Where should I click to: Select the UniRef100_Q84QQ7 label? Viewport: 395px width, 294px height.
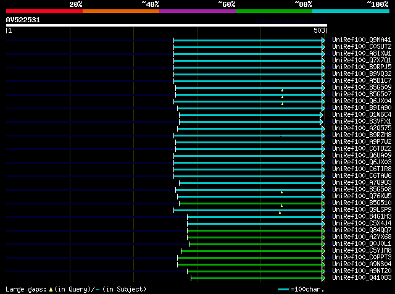click(362, 230)
